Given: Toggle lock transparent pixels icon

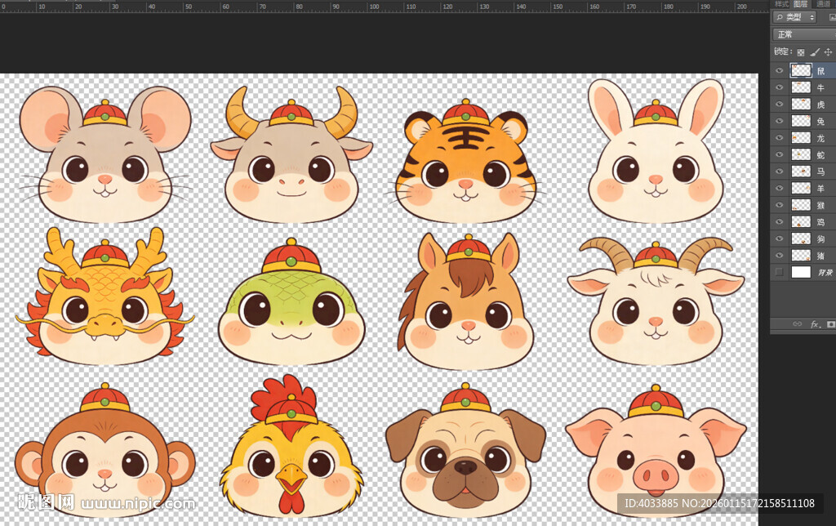Looking at the screenshot, I should [x=800, y=52].
